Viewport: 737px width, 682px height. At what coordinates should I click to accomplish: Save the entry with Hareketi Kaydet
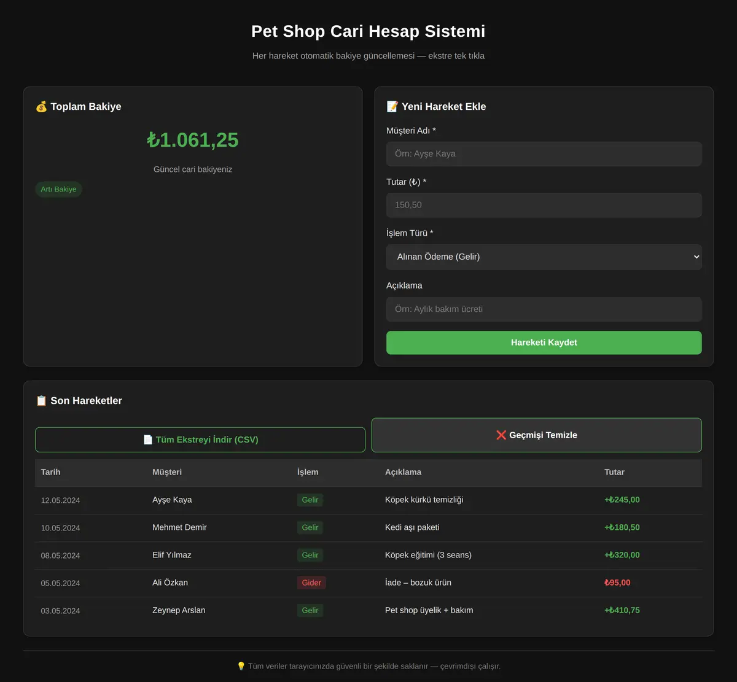544,343
